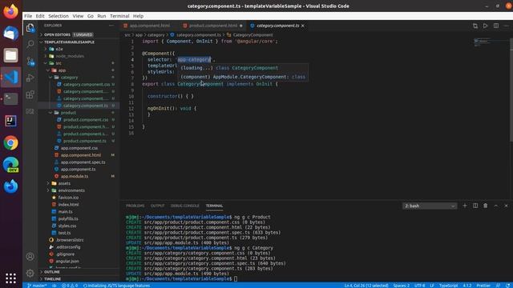This screenshot has height=288, width=513.
Task: Switch to the Output panel tab
Action: (x=157, y=206)
